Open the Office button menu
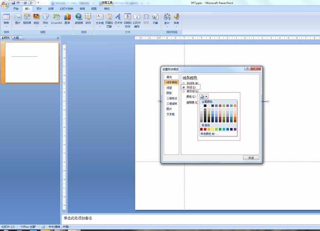 click(5, 5)
